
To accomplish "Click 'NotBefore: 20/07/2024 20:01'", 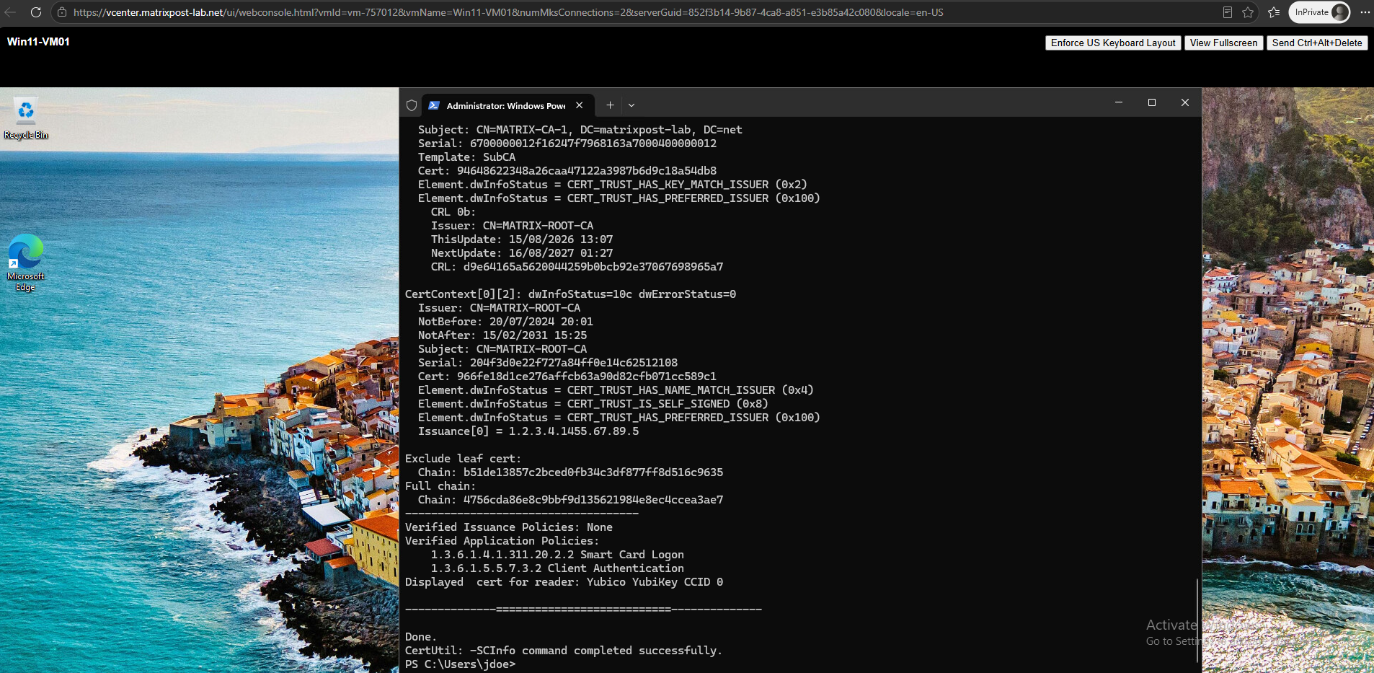I will pyautogui.click(x=505, y=322).
